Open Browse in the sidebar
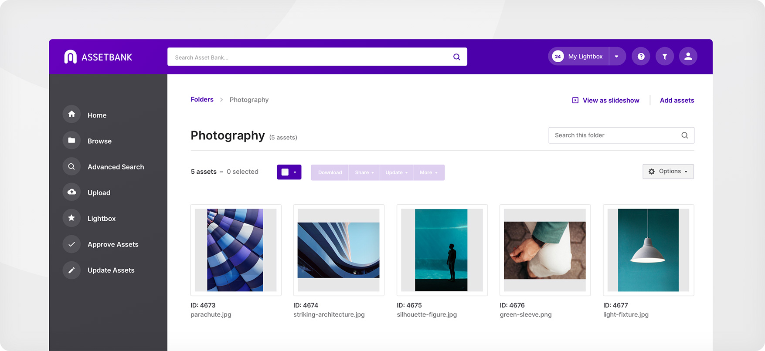This screenshot has width=765, height=351. click(99, 141)
